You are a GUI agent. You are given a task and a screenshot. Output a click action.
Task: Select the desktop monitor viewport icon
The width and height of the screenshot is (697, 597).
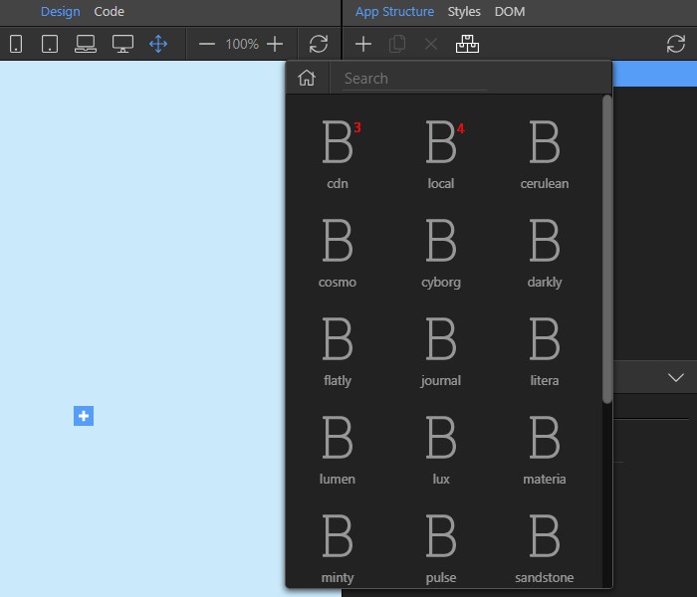[122, 44]
